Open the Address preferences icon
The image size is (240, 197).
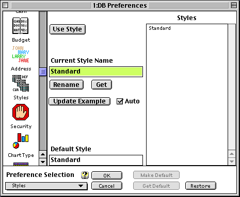21,54
